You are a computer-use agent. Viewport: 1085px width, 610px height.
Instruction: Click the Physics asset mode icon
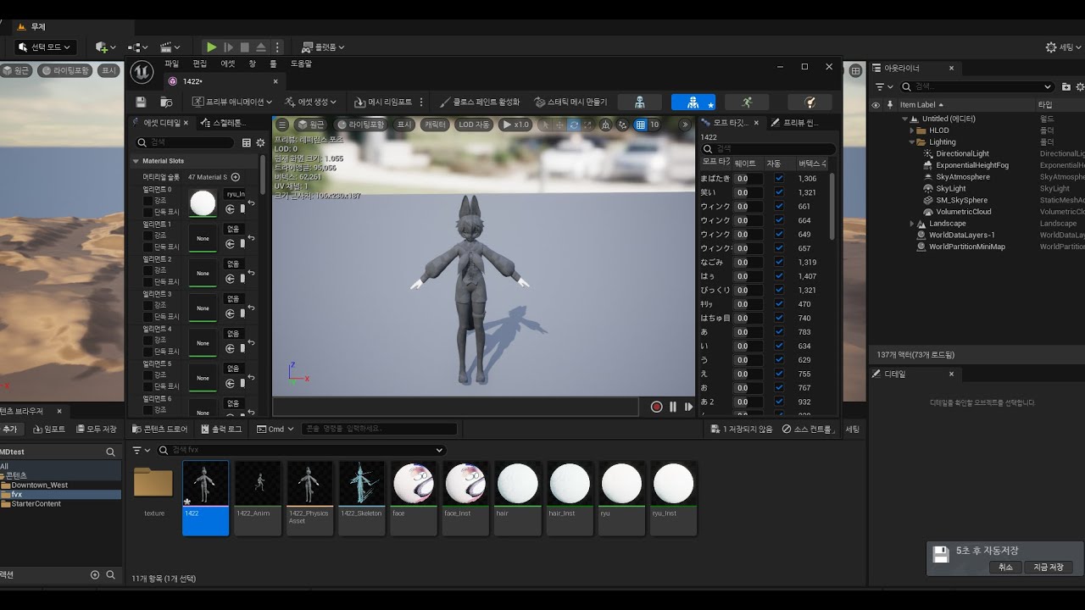(809, 102)
